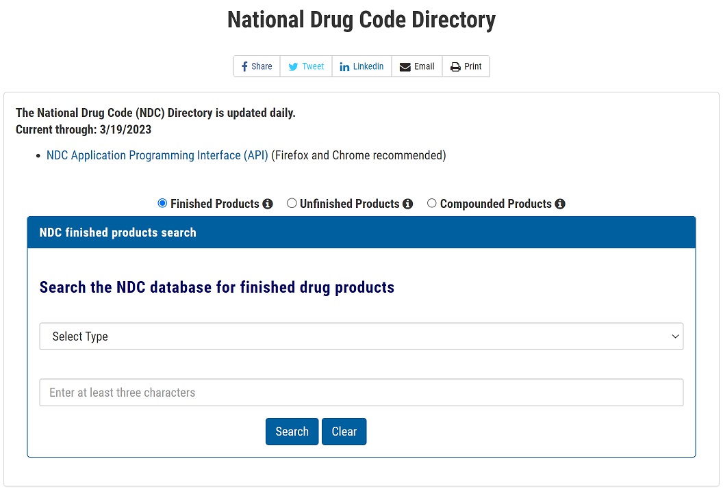Switch to the Print tab option
The height and width of the screenshot is (489, 723).
(x=466, y=66)
